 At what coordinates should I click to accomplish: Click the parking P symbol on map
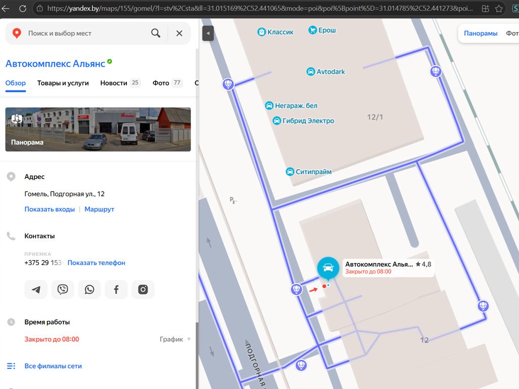coord(233,200)
